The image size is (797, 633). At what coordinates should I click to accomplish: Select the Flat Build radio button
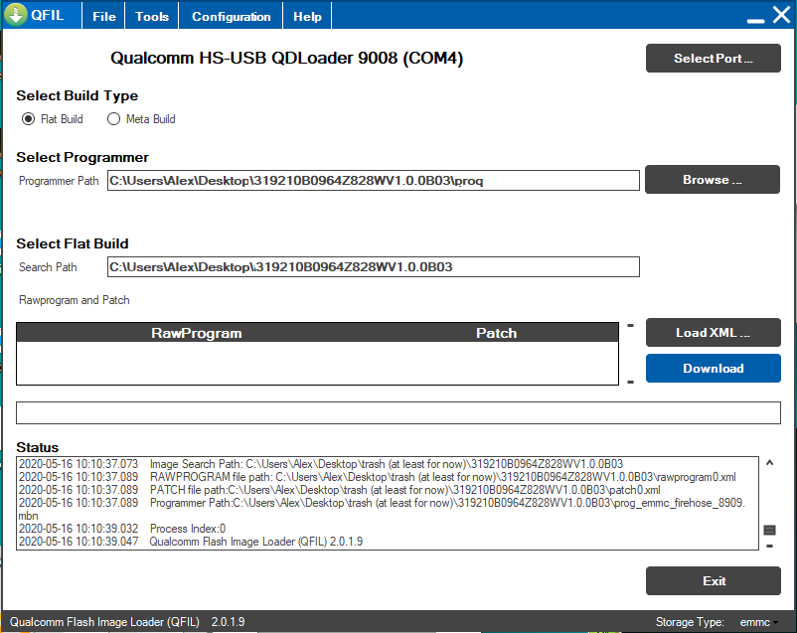click(x=28, y=119)
